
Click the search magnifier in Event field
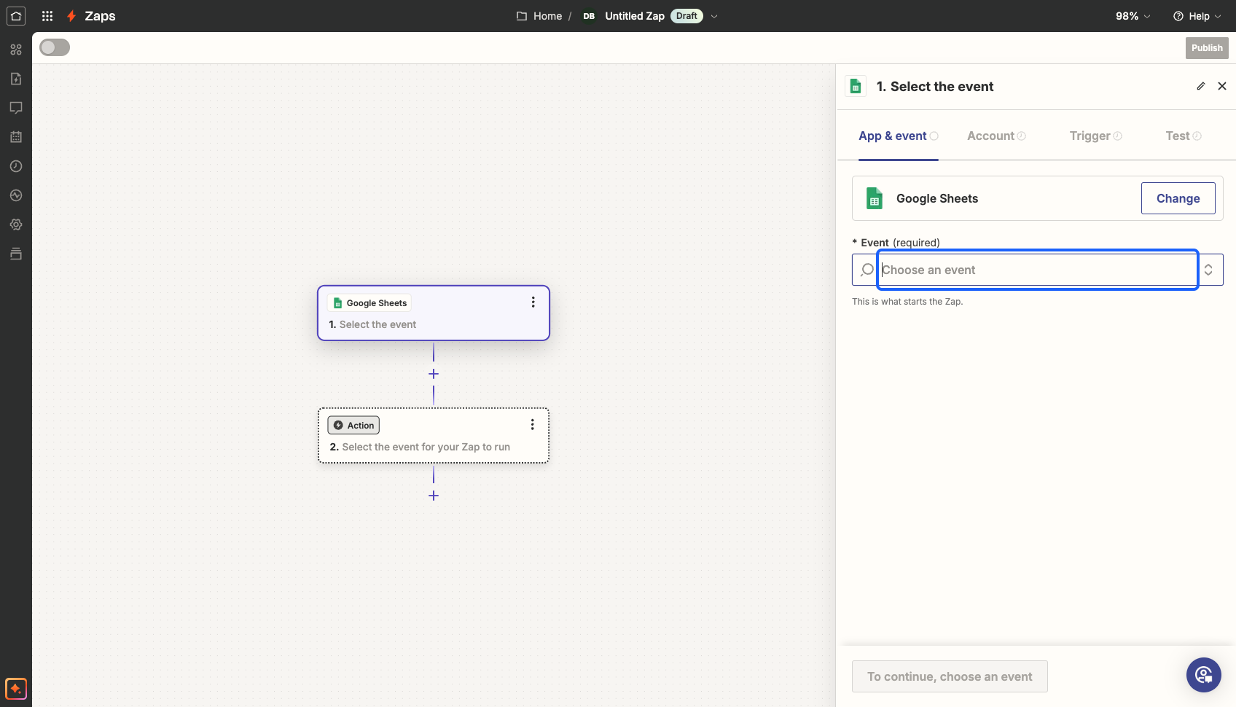click(867, 270)
